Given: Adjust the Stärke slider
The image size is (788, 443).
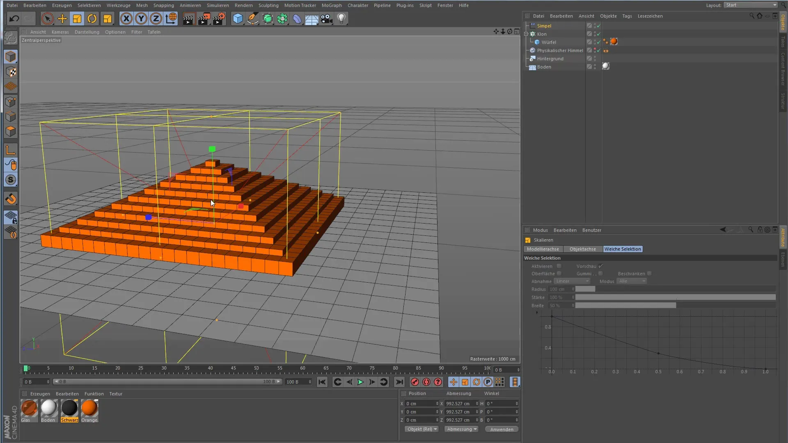Looking at the screenshot, I should tap(675, 297).
